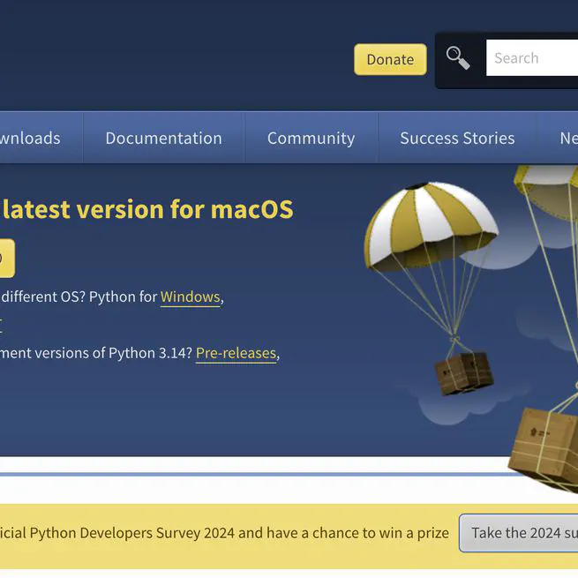Open the Success Stories menu item
Screen dimensions: 578x578
(x=457, y=138)
